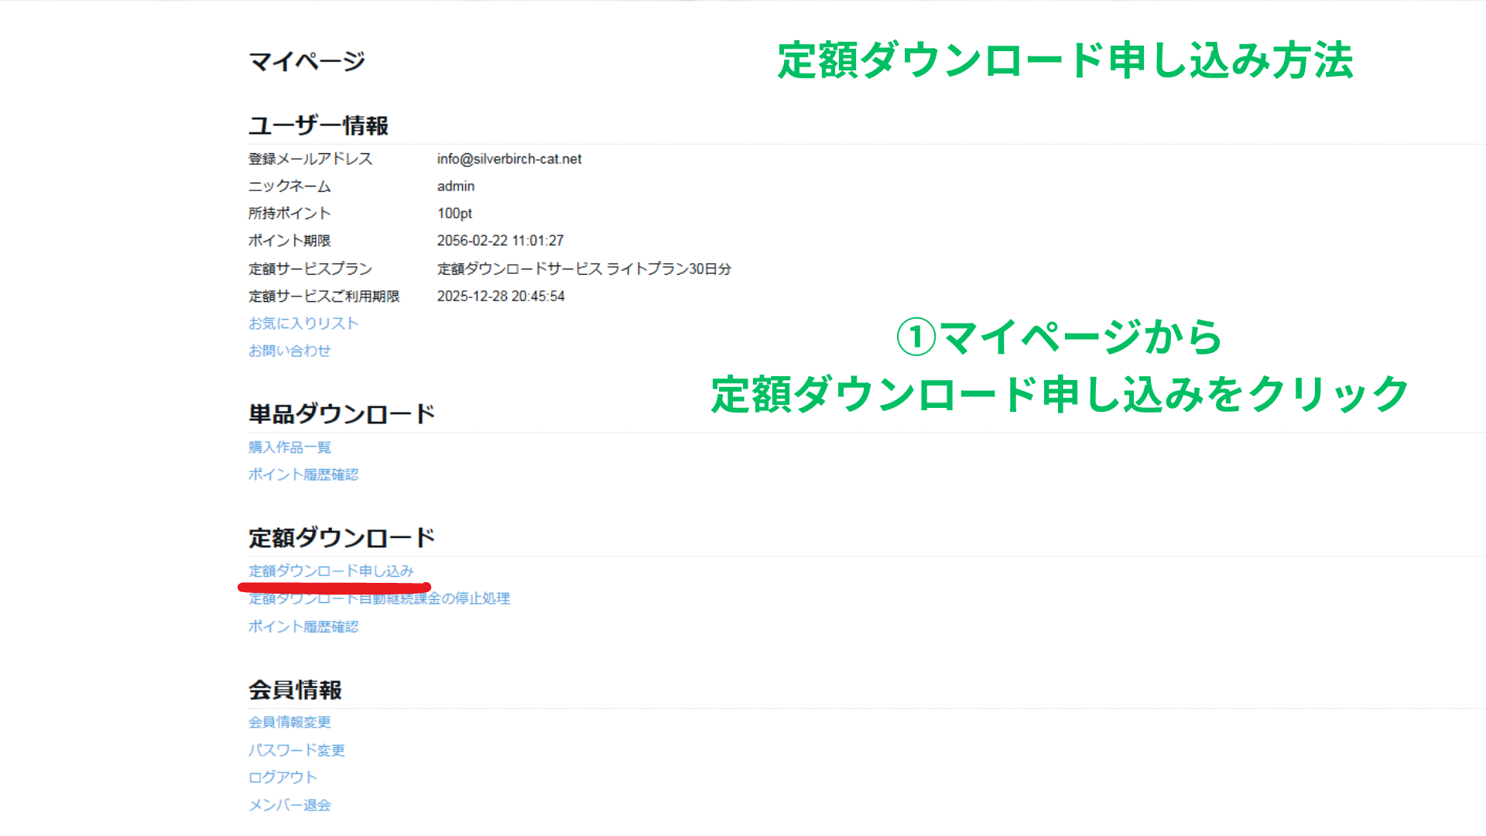Click the nickname value admin

tap(455, 186)
